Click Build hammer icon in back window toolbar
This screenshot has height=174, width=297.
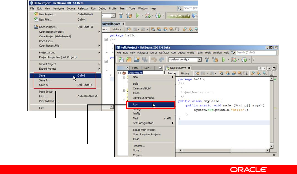point(121,16)
